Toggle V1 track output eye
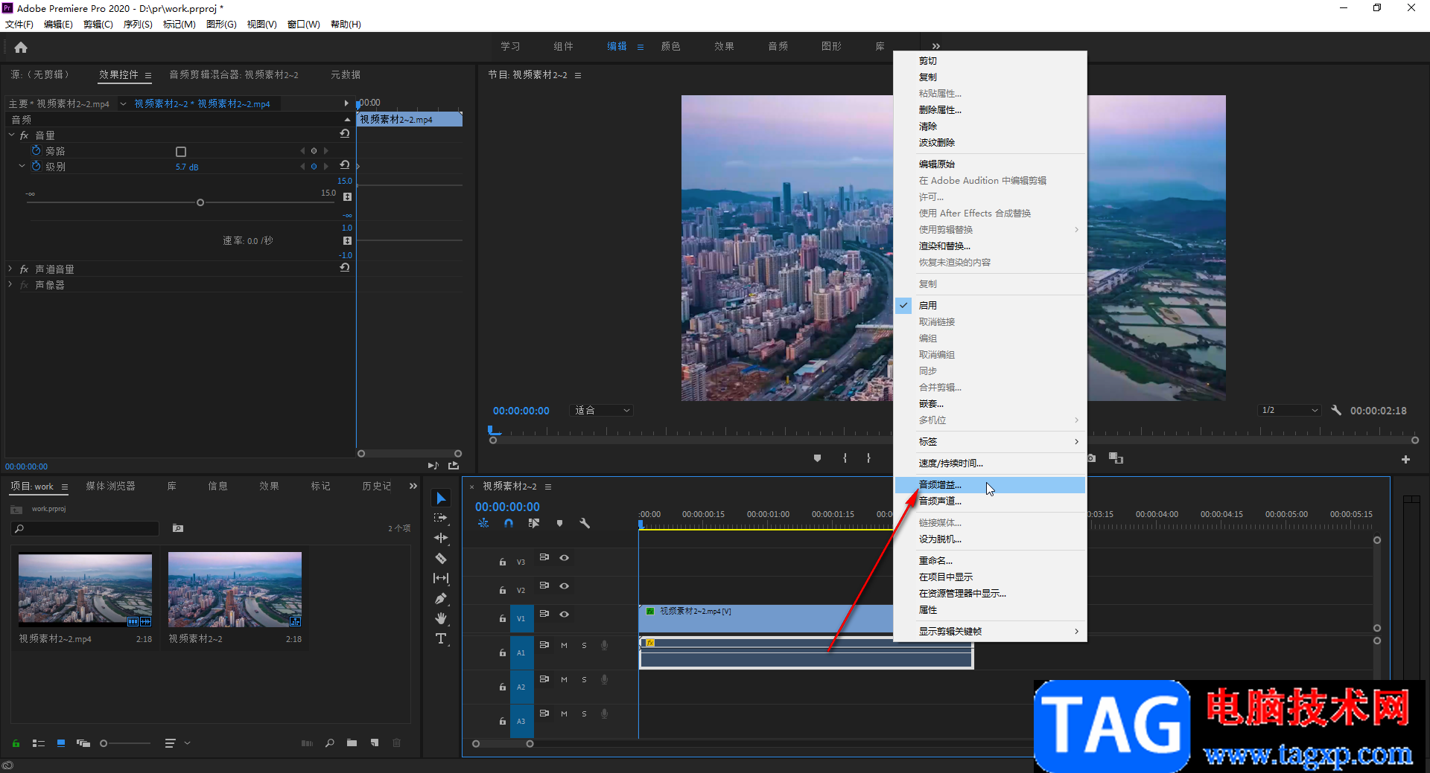Viewport: 1430px width, 773px height. point(564,614)
